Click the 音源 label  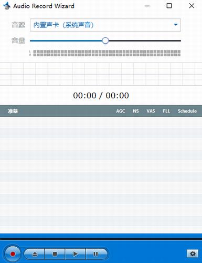coord(18,25)
